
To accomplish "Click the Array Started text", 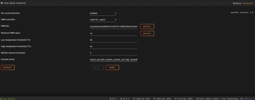I will click(8, 99).
